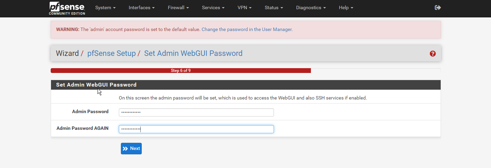This screenshot has width=491, height=168.
Task: Follow the Change the password in User Manager link
Action: point(247,30)
